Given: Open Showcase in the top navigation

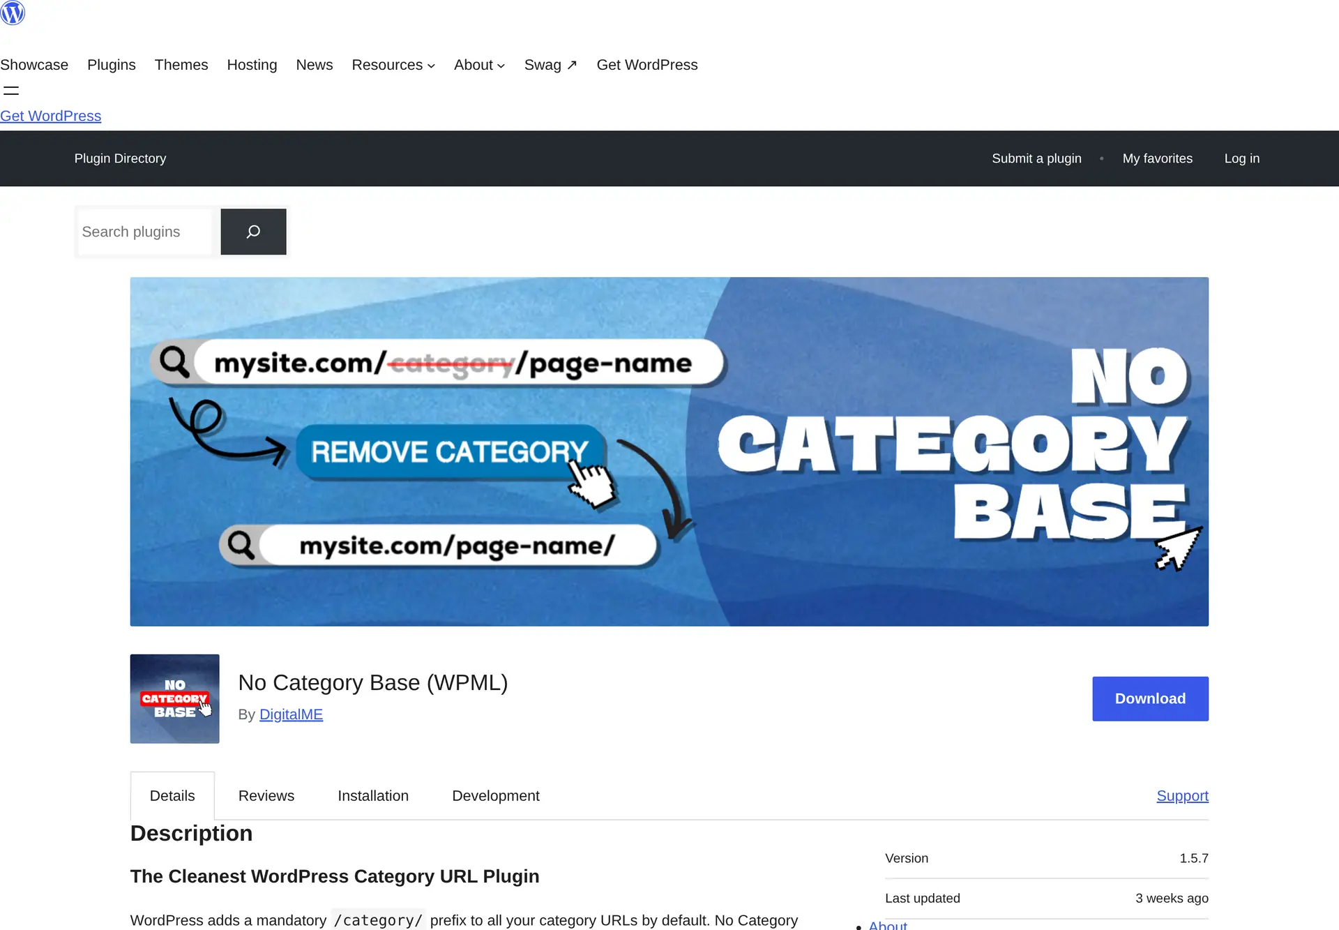Looking at the screenshot, I should (x=34, y=65).
